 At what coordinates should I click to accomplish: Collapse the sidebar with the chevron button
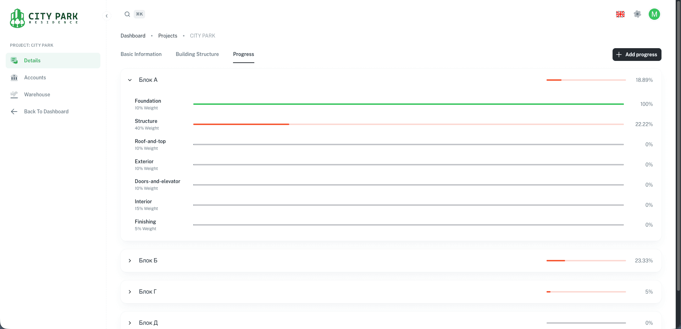(106, 16)
